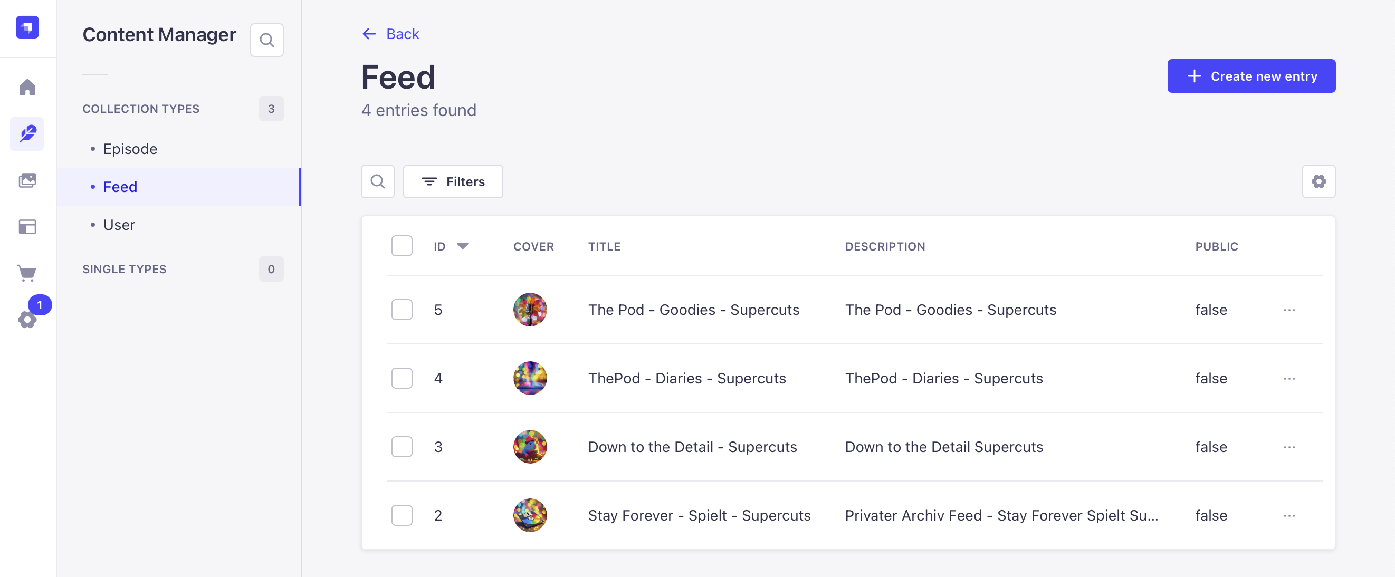Open the Home dashboard icon

coord(27,87)
